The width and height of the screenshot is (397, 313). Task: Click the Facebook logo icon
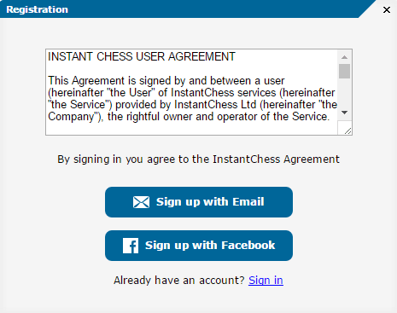(131, 246)
